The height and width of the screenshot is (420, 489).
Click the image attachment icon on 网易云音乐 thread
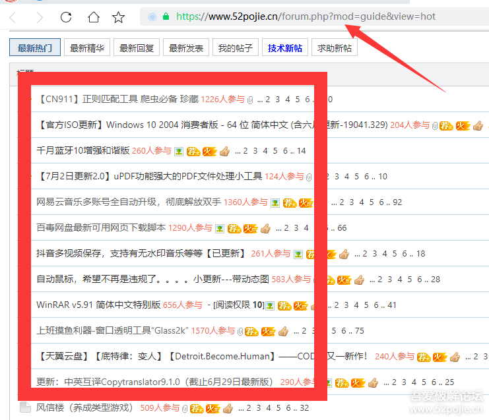275,203
